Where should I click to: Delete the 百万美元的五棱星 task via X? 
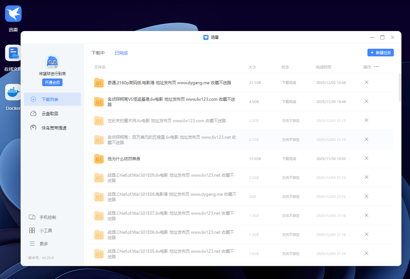coord(367,139)
